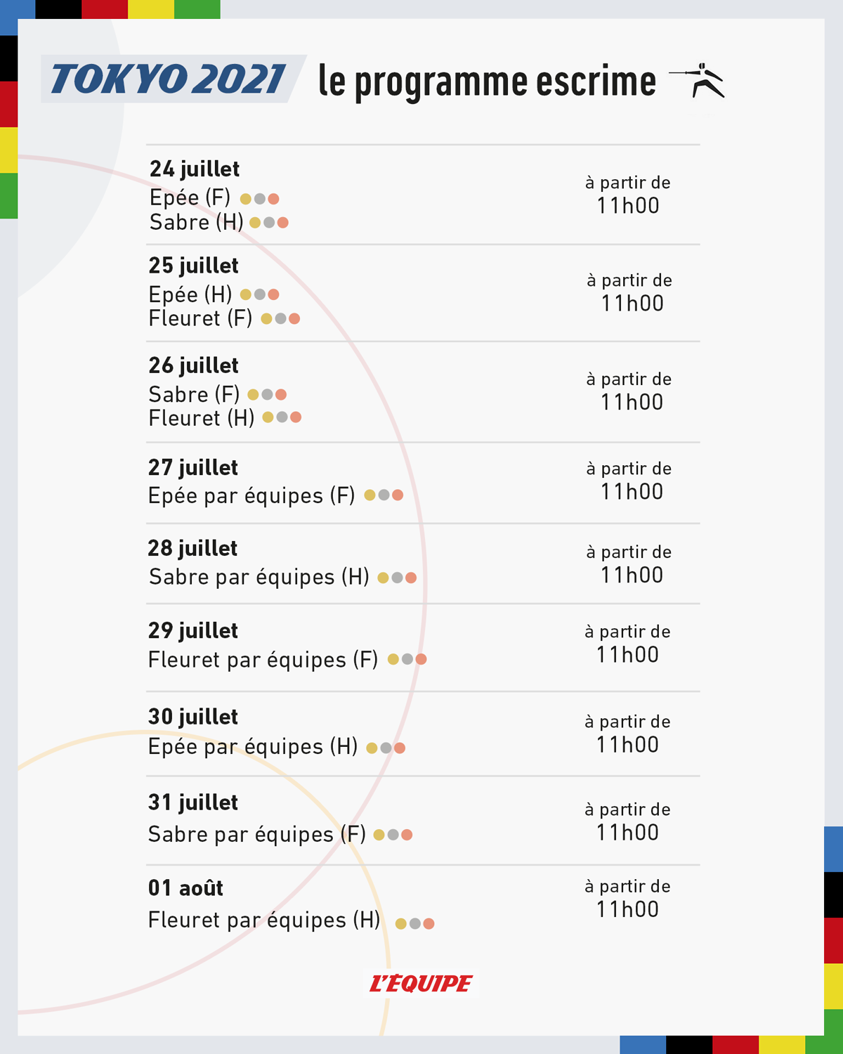Click the Epée par équipes (H) label
The height and width of the screenshot is (1054, 843).
point(253,746)
